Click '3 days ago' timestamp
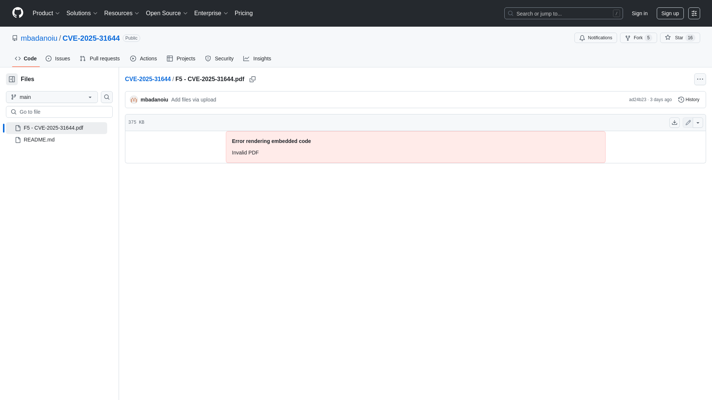 click(x=661, y=100)
